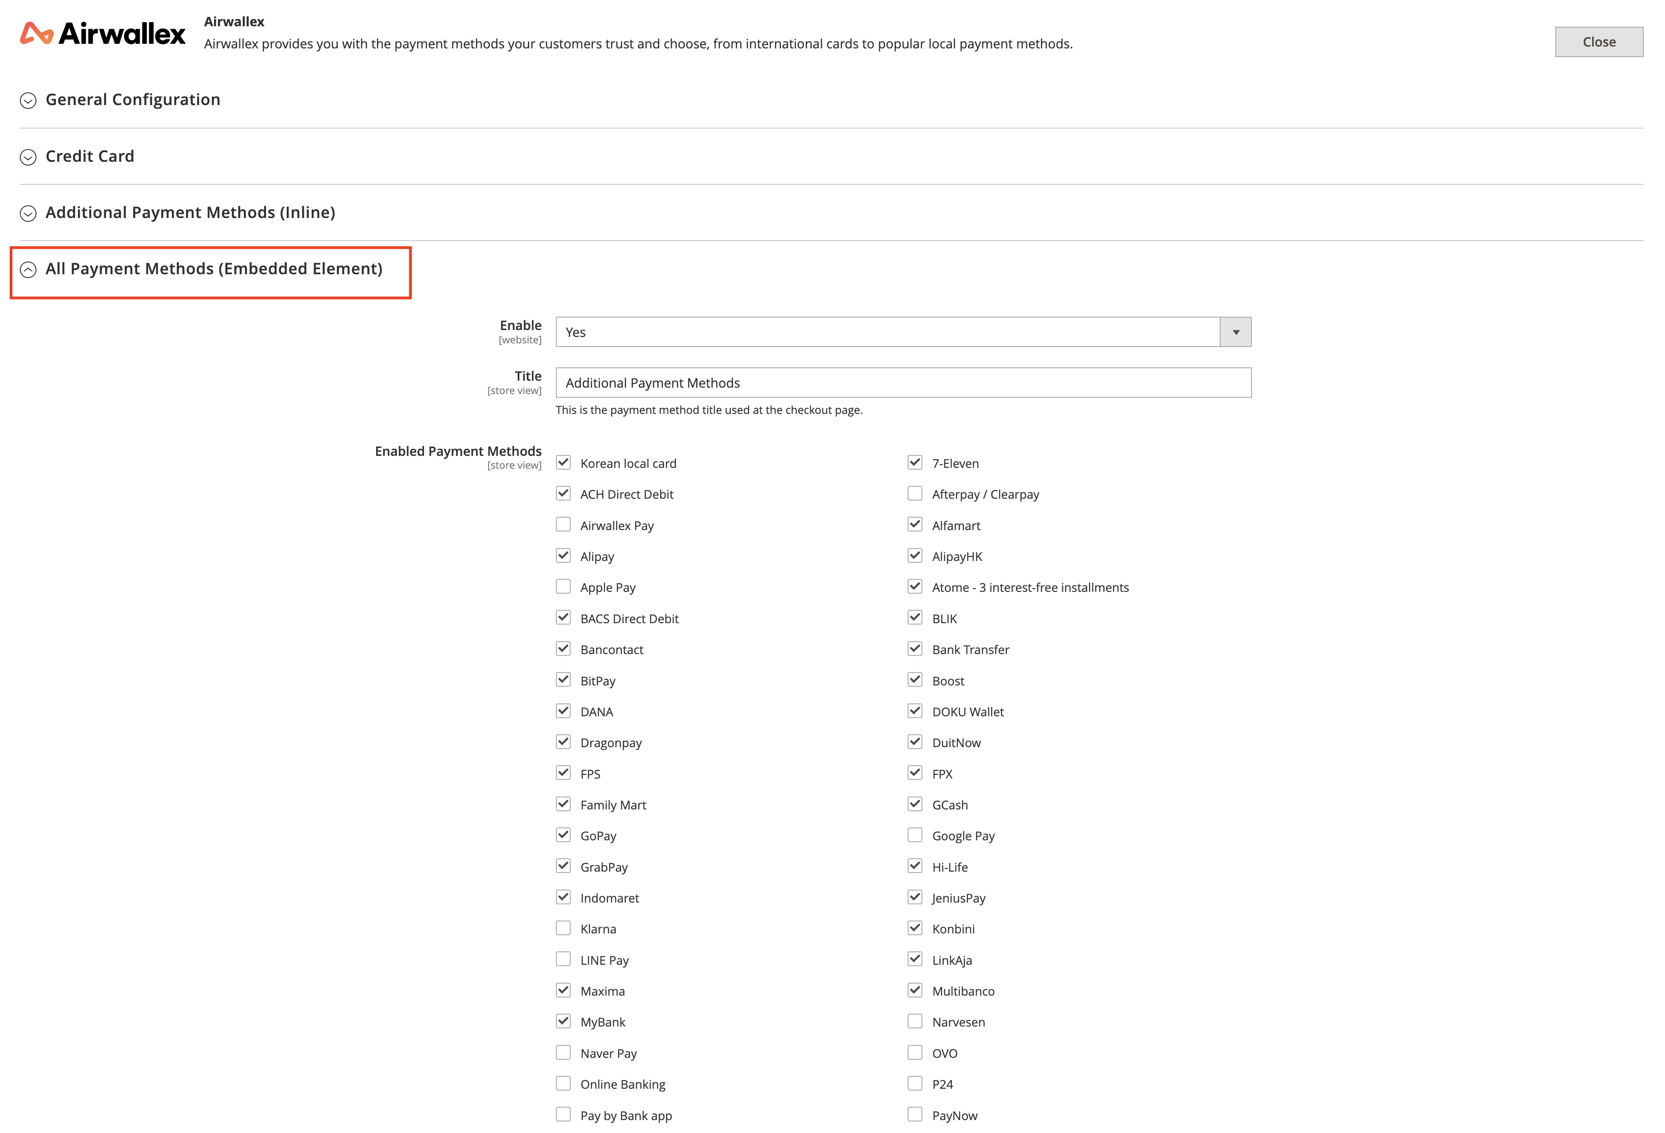
Task: Click the checkout page title hint text
Action: pyautogui.click(x=709, y=410)
